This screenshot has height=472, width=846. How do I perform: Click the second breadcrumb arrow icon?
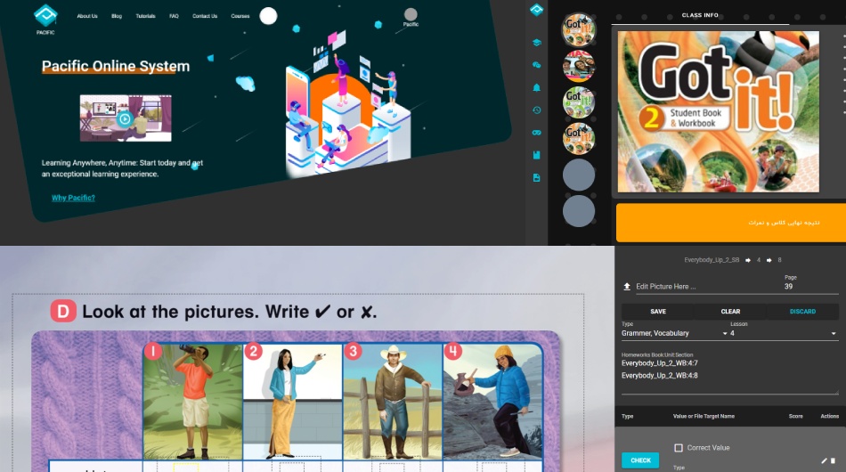click(769, 260)
